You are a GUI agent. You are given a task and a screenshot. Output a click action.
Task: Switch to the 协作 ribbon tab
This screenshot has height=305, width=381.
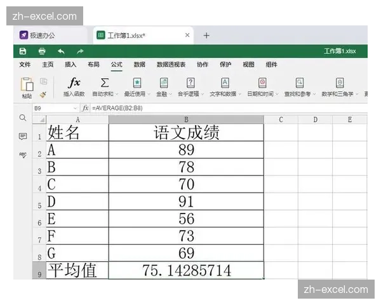coord(203,65)
